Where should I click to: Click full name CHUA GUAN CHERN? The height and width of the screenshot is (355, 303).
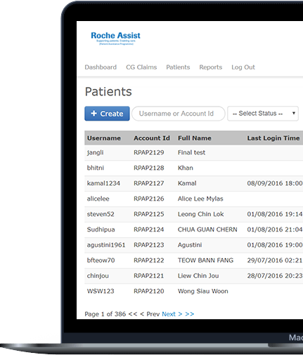[x=207, y=229]
